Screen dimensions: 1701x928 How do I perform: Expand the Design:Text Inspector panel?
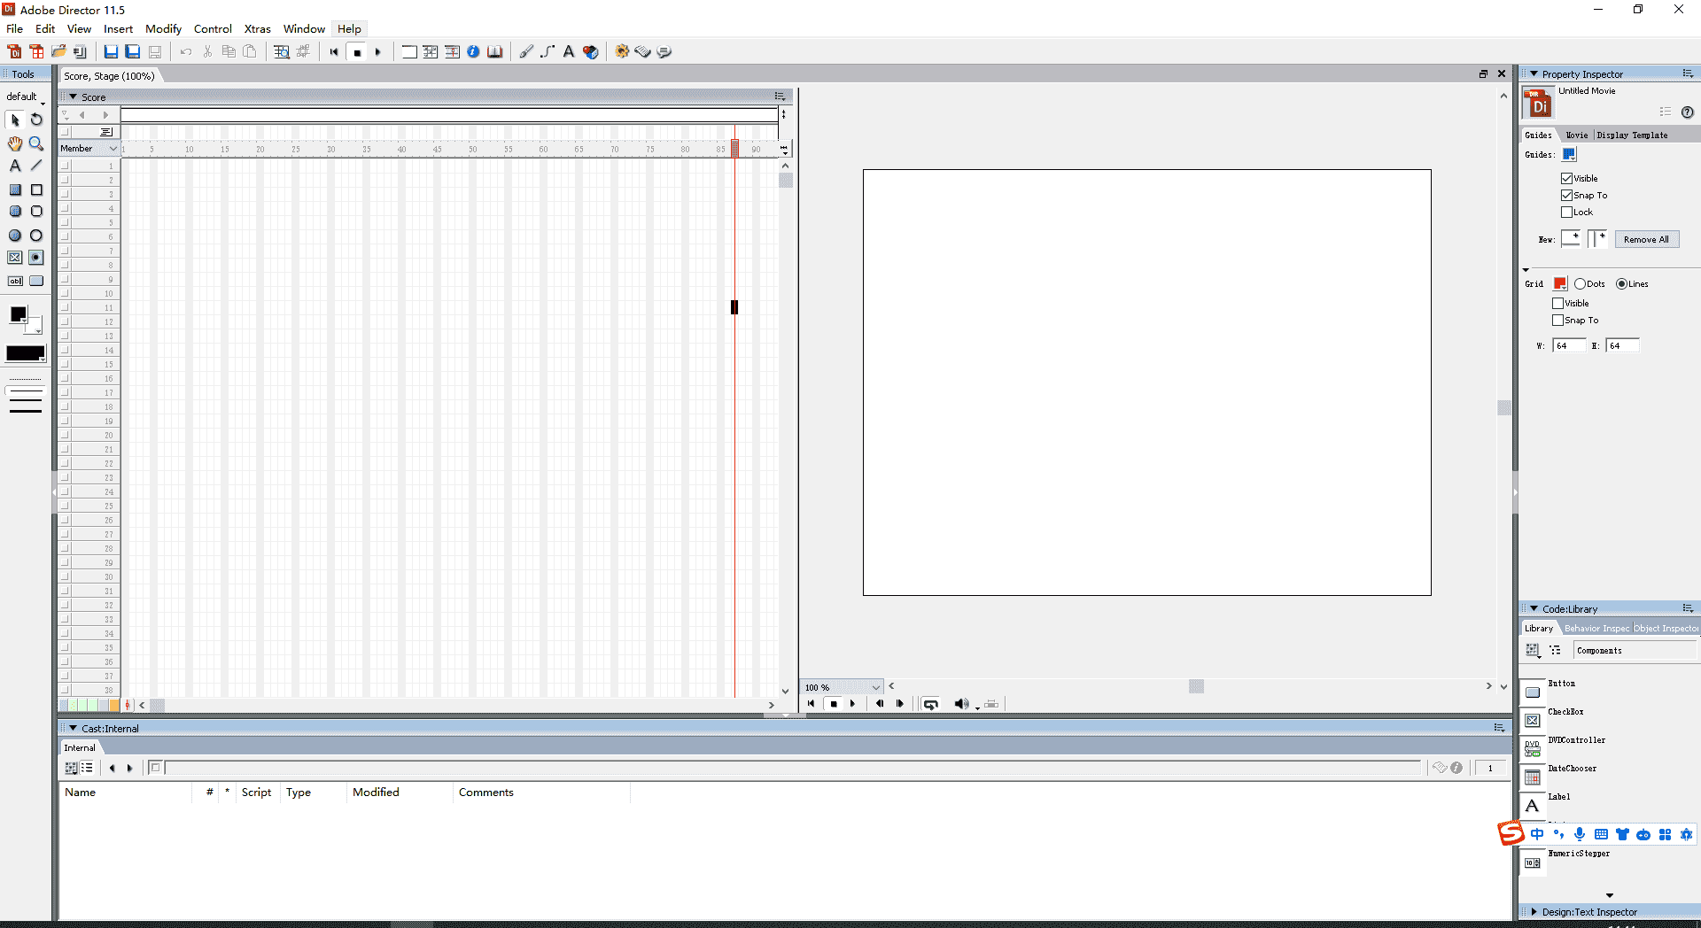pos(1534,912)
